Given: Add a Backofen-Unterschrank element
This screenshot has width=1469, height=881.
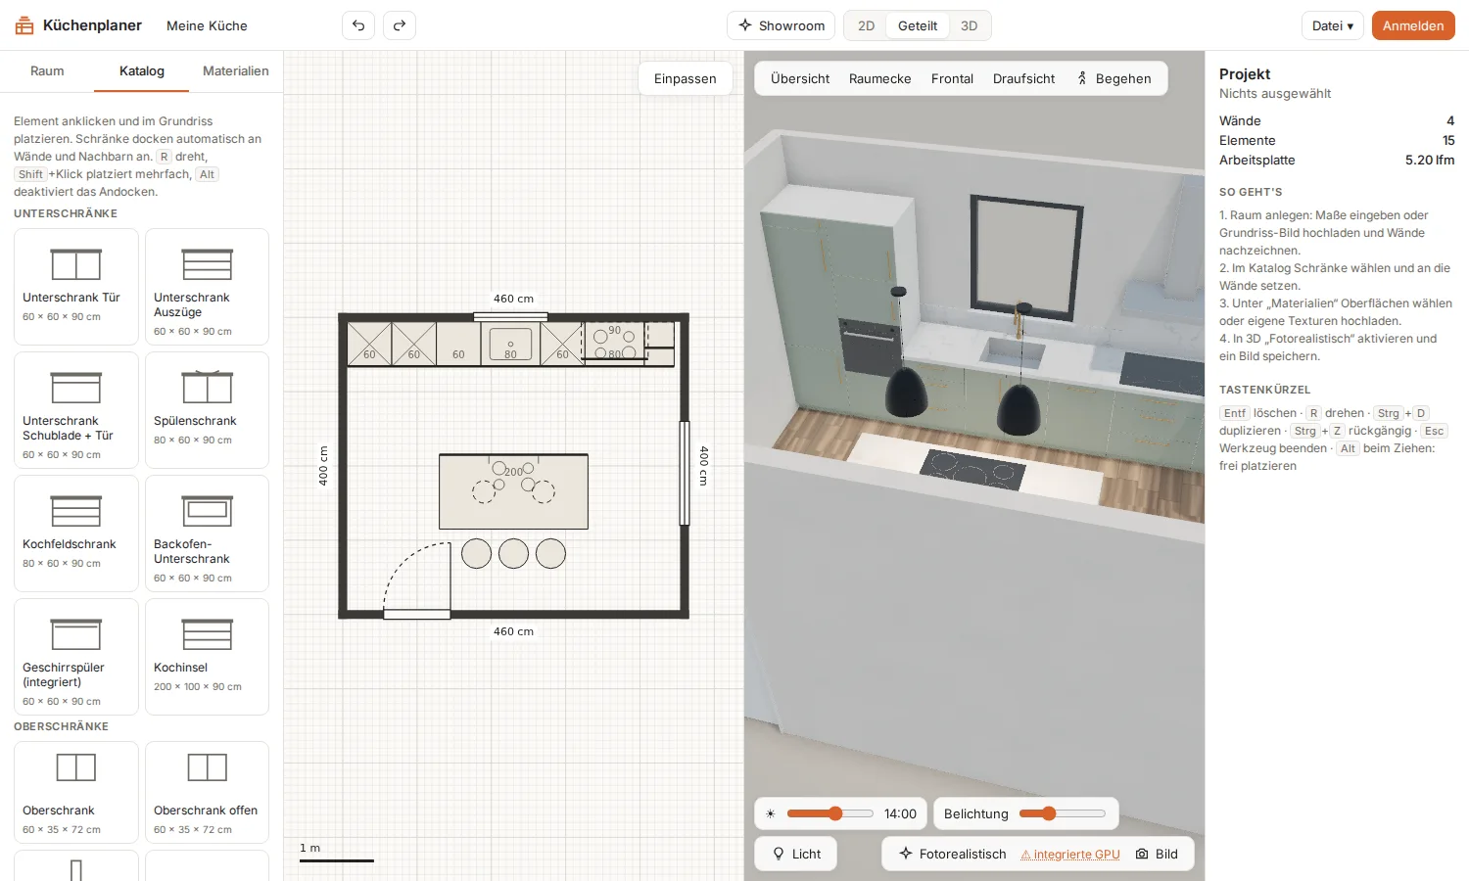Looking at the screenshot, I should click(207, 533).
